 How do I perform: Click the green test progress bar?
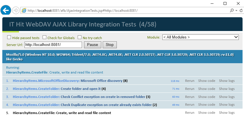(x=11, y=32)
